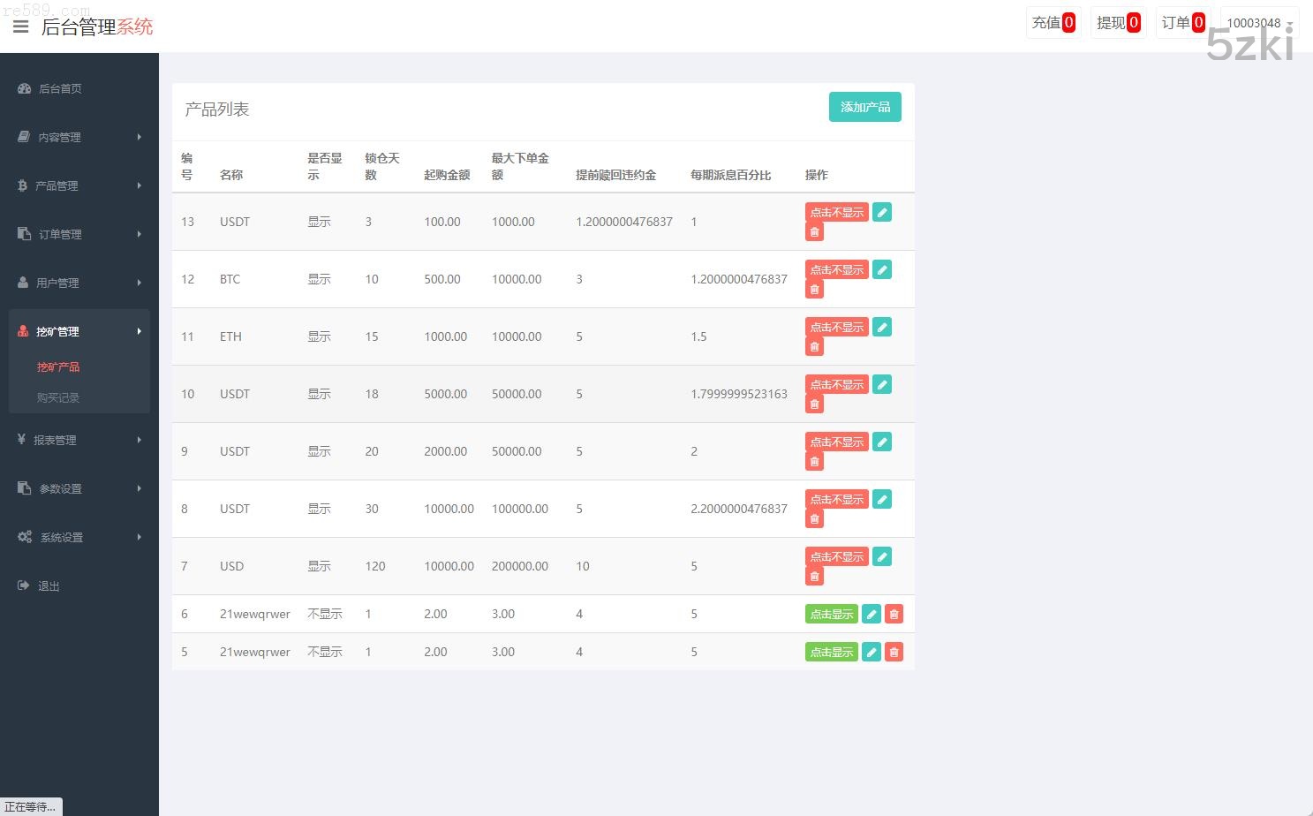Click the 添加产品 button
The image size is (1313, 816).
pos(864,107)
